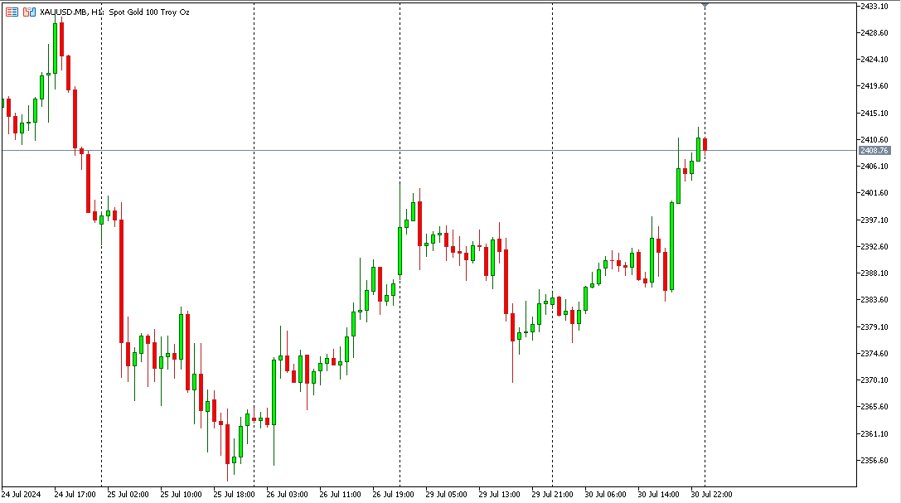Click the 2397.10 price scale label
This screenshot has width=901, height=503.
[x=874, y=220]
